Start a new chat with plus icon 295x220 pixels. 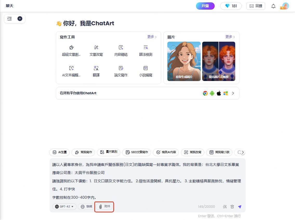click(20, 19)
